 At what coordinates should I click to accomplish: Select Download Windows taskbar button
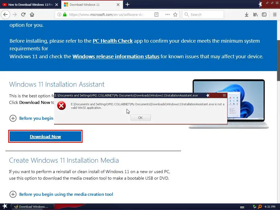pos(33,207)
